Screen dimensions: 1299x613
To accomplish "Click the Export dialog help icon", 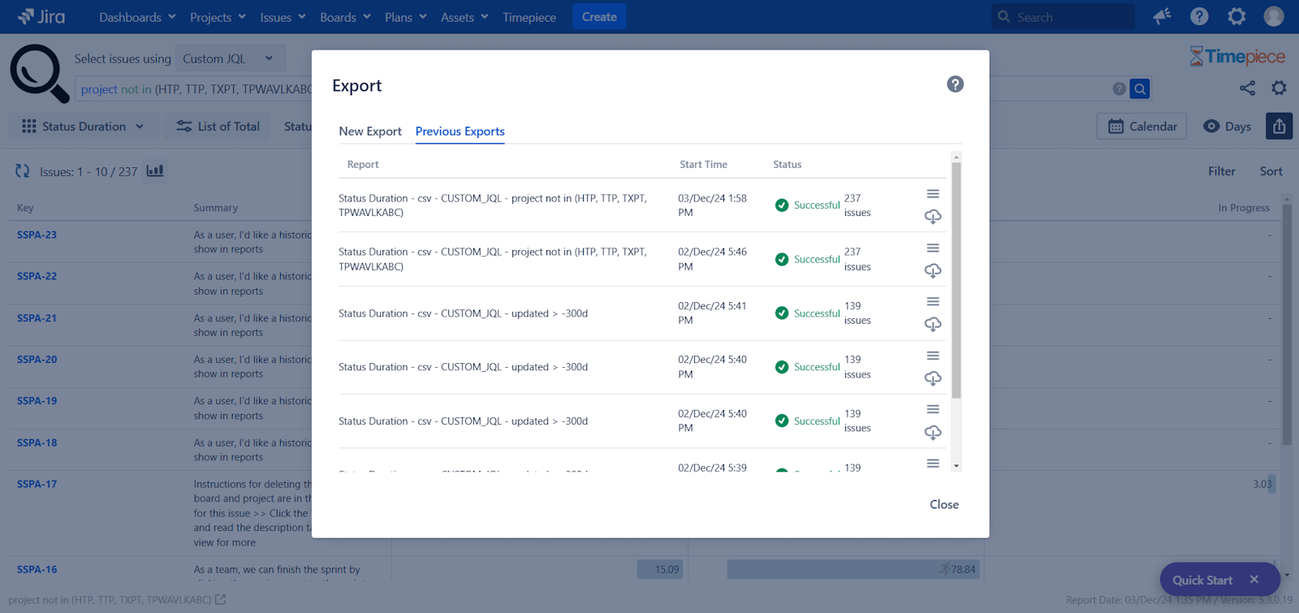I will click(955, 84).
